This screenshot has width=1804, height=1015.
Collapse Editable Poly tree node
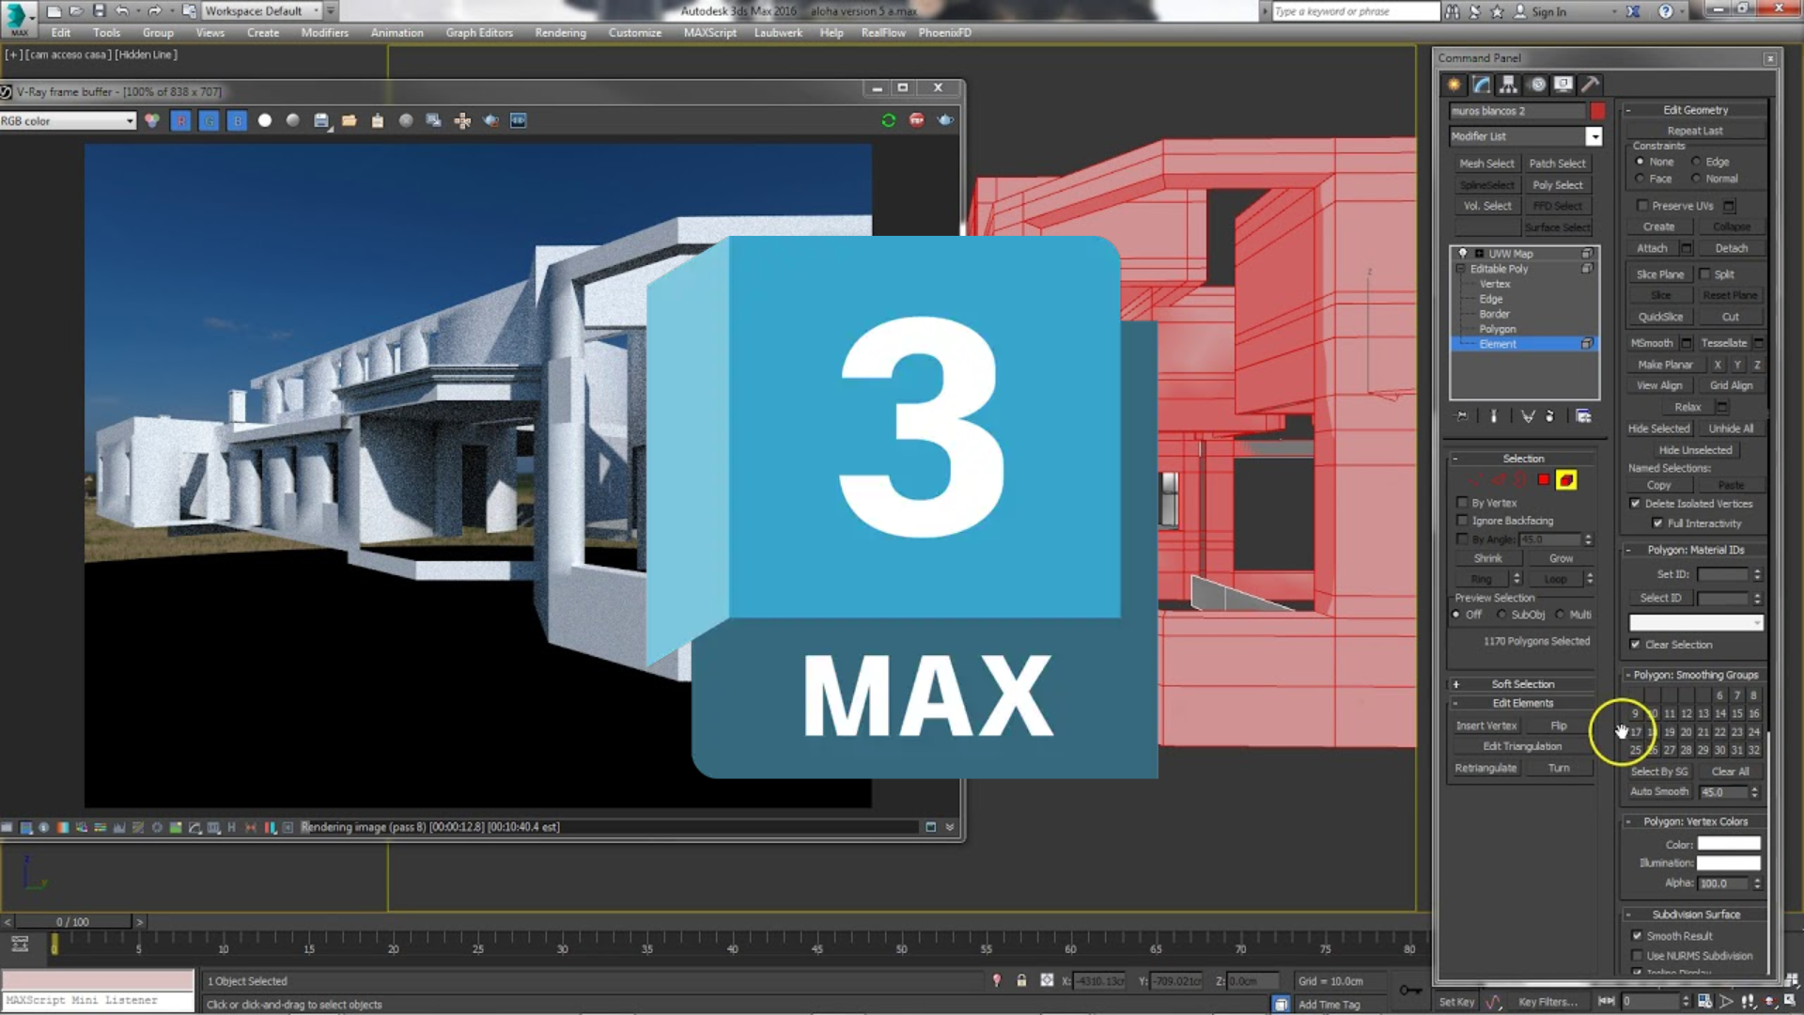pos(1461,269)
